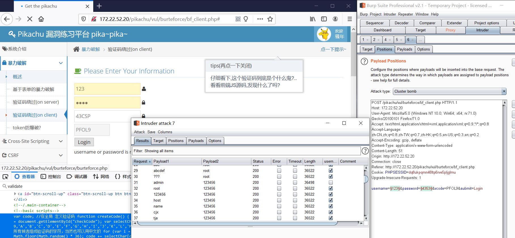Open the Firefox account icon
Viewport: 515px width, 238px height.
click(335, 19)
